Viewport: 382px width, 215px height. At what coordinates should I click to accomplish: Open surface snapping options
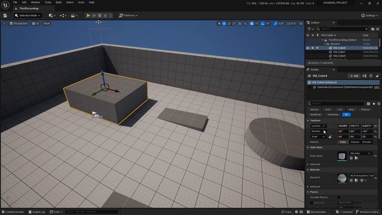point(245,23)
